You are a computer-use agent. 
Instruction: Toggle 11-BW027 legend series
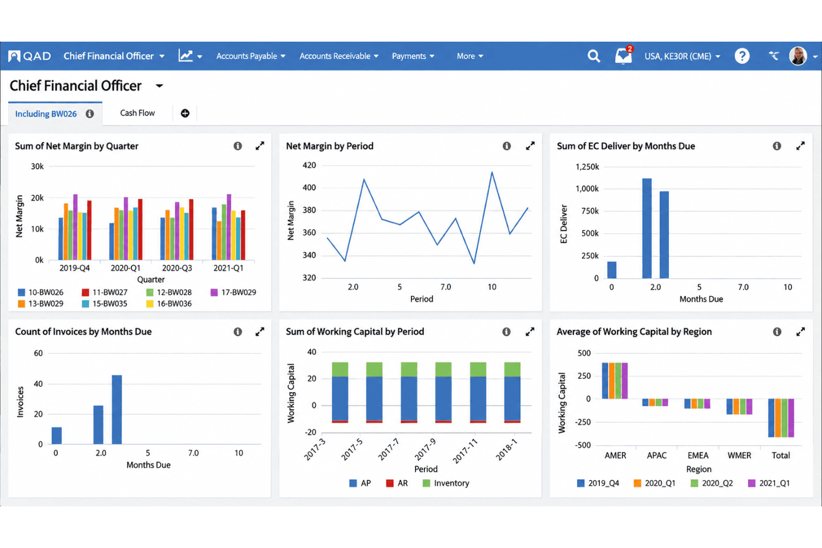pyautogui.click(x=104, y=292)
